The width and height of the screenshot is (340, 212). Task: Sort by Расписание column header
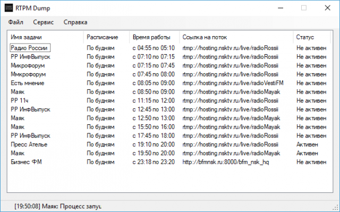(x=106, y=37)
